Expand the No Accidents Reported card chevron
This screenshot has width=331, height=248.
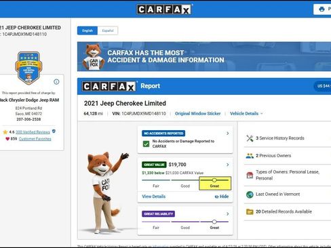pyautogui.click(x=228, y=133)
